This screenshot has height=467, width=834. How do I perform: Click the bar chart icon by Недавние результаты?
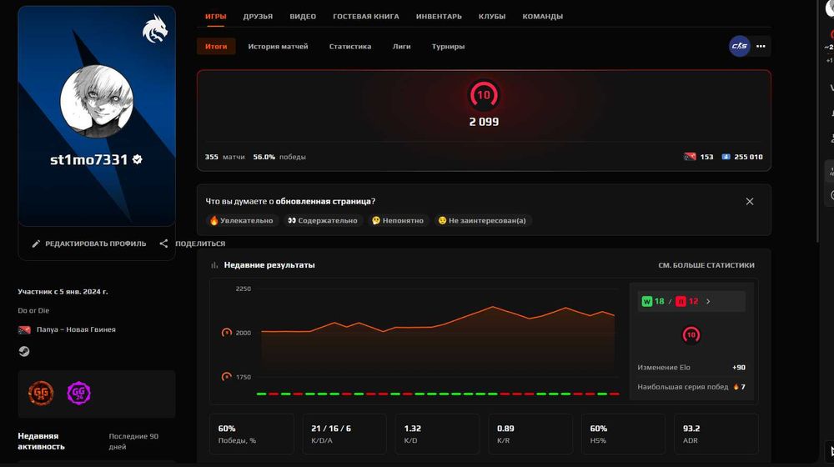pos(214,265)
